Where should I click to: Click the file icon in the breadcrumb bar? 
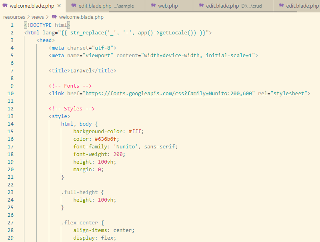pos(54,17)
